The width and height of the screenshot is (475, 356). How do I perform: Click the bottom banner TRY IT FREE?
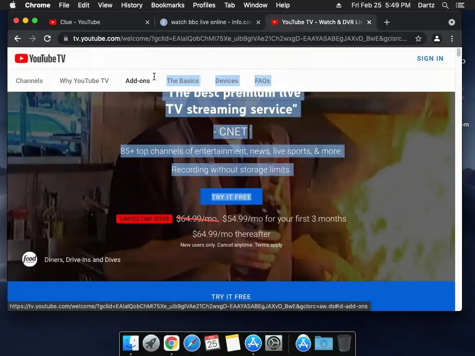point(231,297)
